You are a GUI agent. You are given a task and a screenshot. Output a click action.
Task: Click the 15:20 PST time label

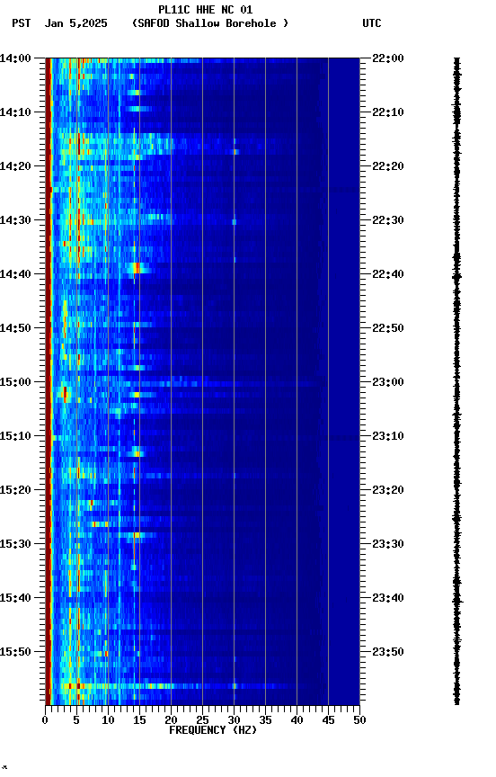click(x=15, y=490)
